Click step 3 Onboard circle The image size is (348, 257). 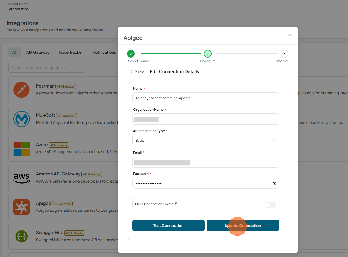285,54
